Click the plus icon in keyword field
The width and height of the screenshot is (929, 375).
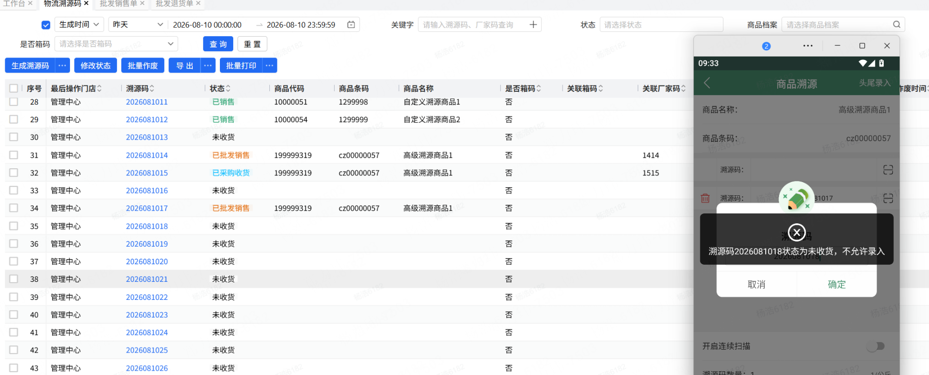tap(533, 24)
